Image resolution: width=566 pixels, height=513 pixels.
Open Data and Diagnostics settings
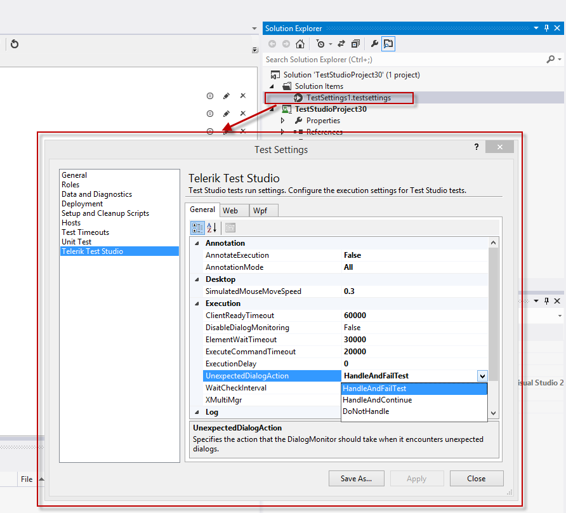click(96, 194)
